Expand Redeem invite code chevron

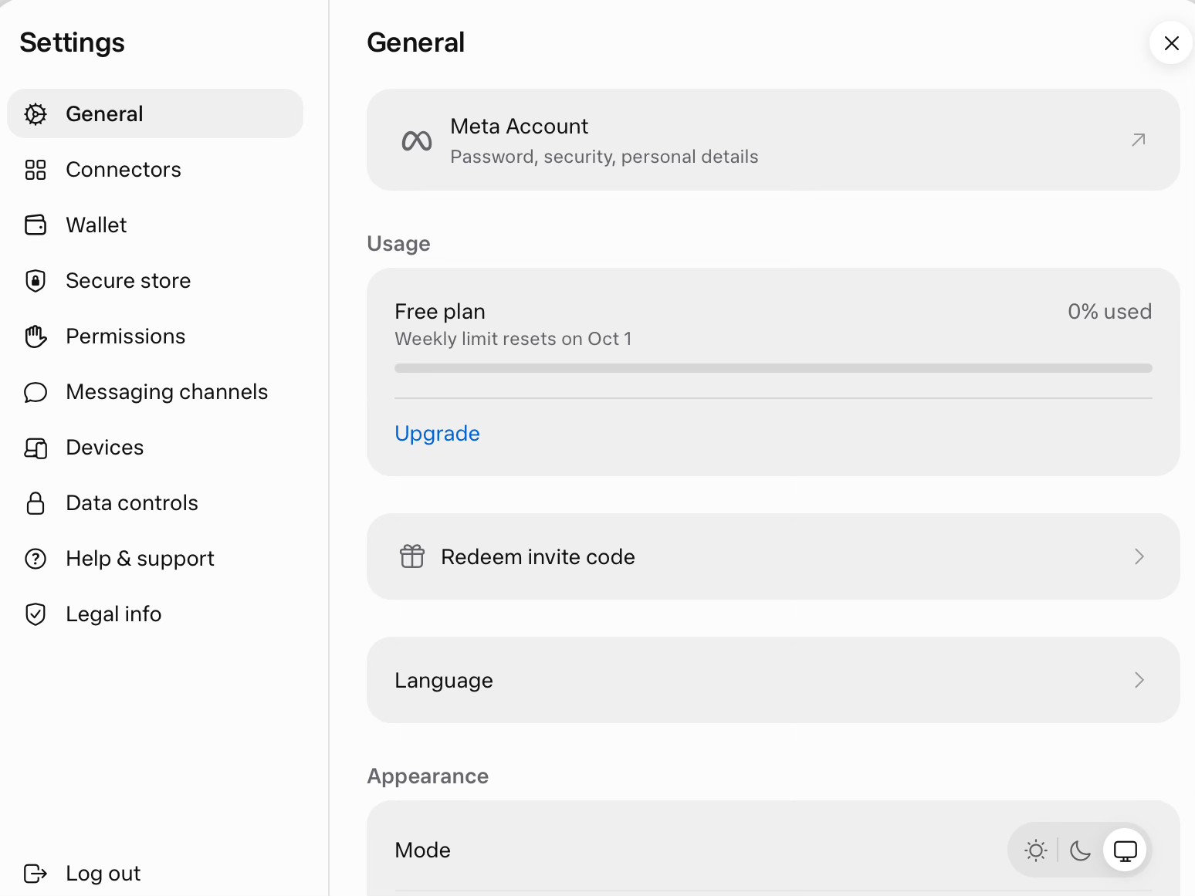click(1139, 556)
